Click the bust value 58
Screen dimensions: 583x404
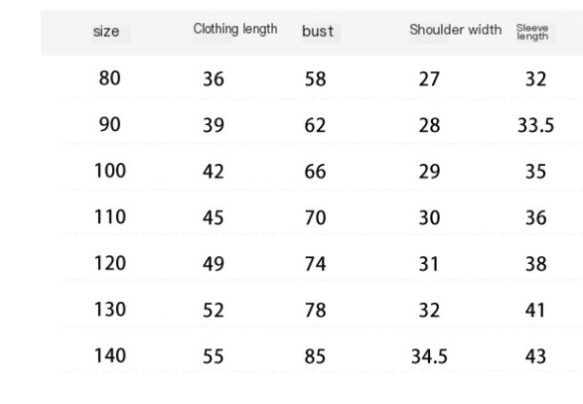pyautogui.click(x=315, y=79)
